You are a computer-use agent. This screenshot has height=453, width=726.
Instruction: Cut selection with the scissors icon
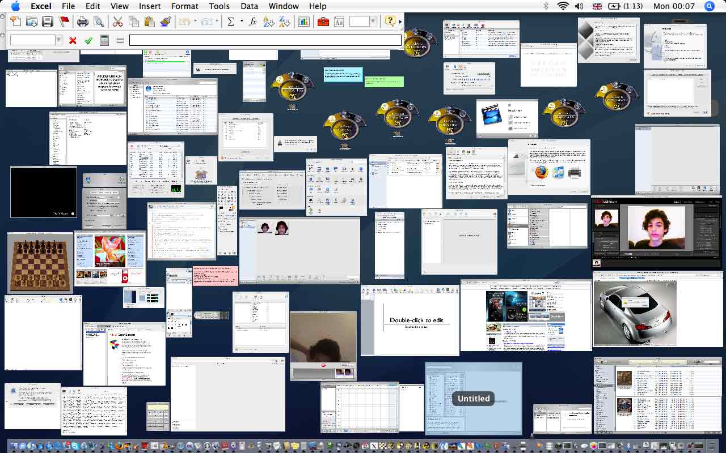[x=117, y=22]
